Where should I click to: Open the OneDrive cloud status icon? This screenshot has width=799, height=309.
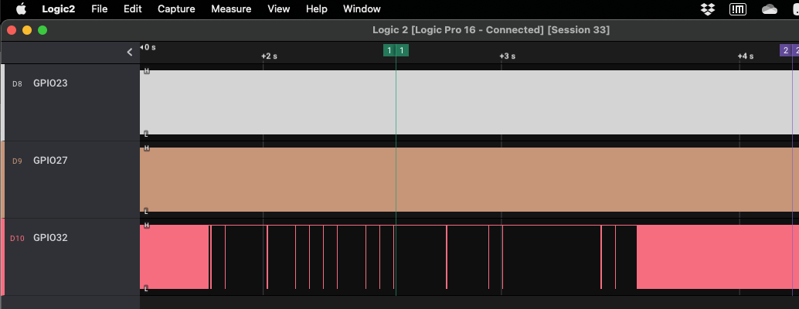pyautogui.click(x=769, y=9)
